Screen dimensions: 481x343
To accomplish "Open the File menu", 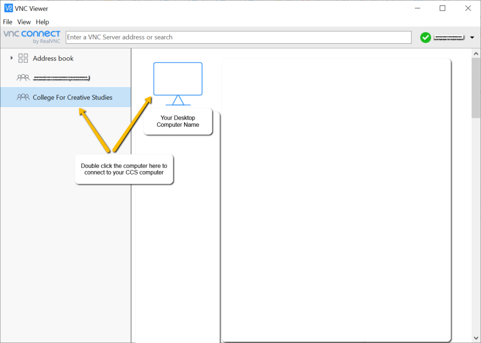I will pos(8,22).
